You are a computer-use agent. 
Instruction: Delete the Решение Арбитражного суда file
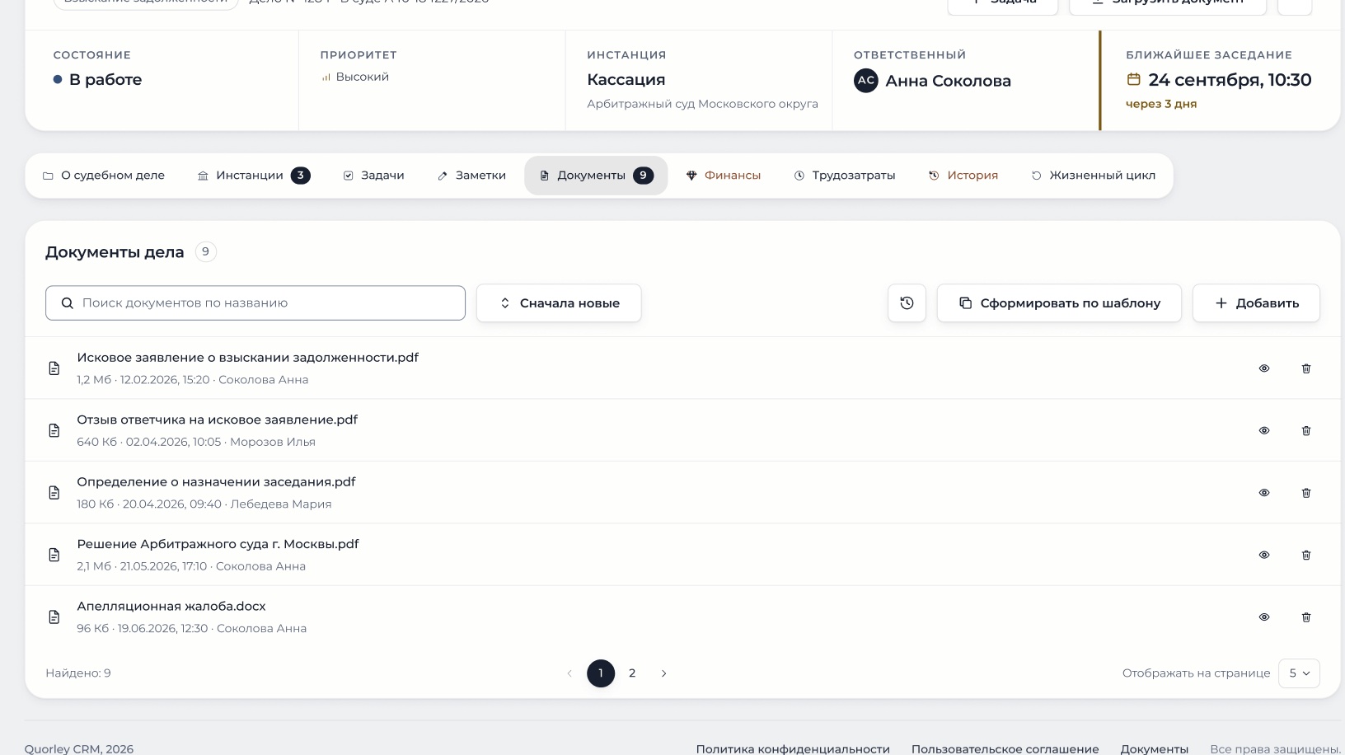point(1306,555)
